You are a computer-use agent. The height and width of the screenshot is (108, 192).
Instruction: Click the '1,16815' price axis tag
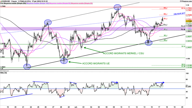[189, 31]
